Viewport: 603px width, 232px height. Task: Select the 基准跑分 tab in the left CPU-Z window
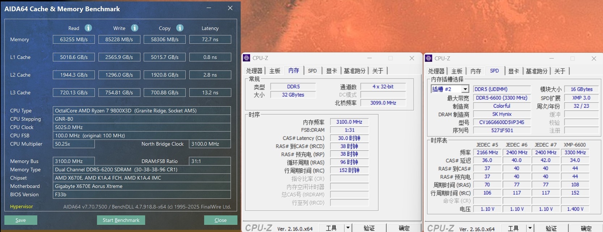pos(354,71)
